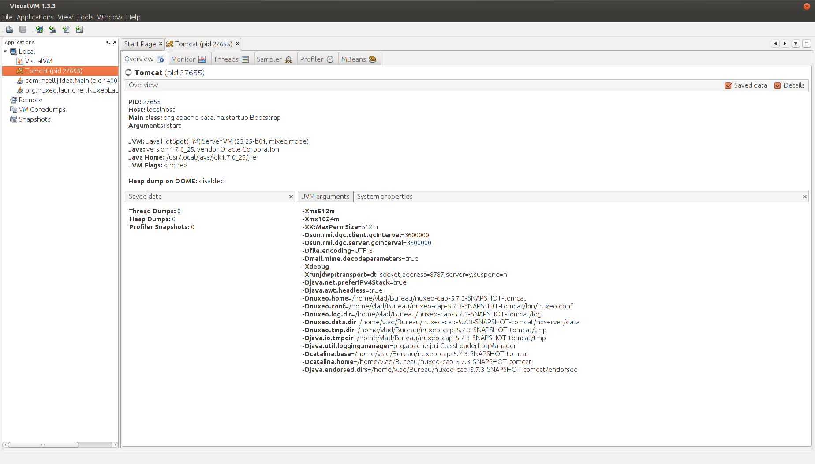This screenshot has width=815, height=464.
Task: Click the -Xdebug argument line
Action: click(x=316, y=267)
